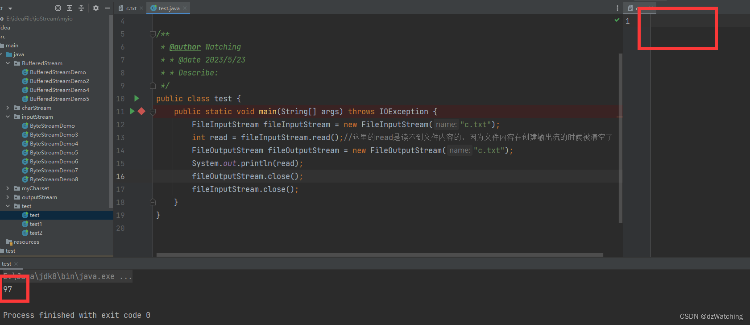Collapse the inputStream package
This screenshot has width=750, height=325.
pos(8,117)
